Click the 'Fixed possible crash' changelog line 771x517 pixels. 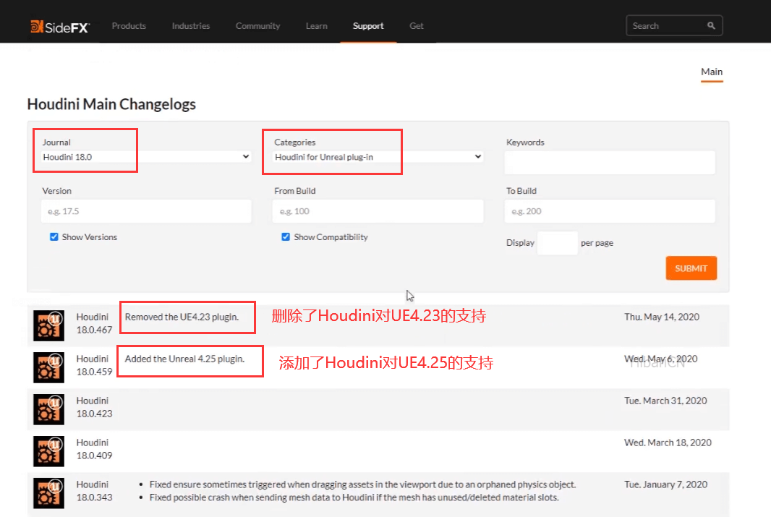point(354,497)
